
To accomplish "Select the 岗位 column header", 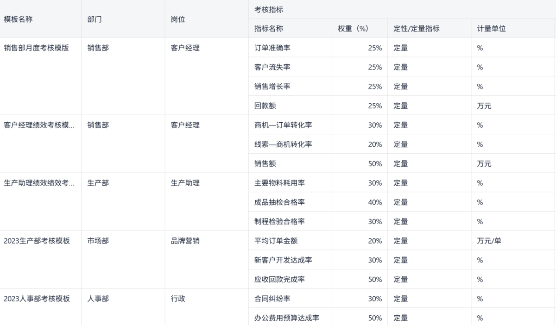I will coord(178,19).
